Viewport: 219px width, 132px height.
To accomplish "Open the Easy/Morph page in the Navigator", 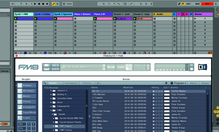I will tap(27, 113).
